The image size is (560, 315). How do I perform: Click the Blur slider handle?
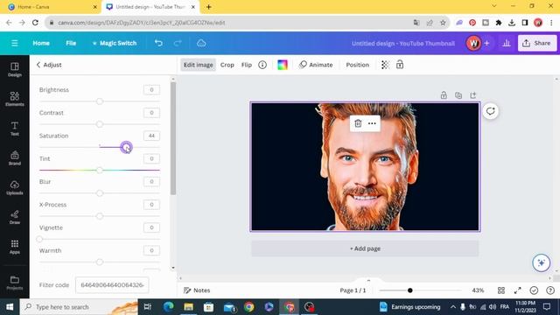(x=100, y=193)
